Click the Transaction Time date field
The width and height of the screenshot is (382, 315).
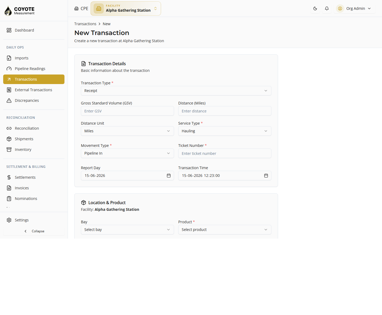point(225,176)
